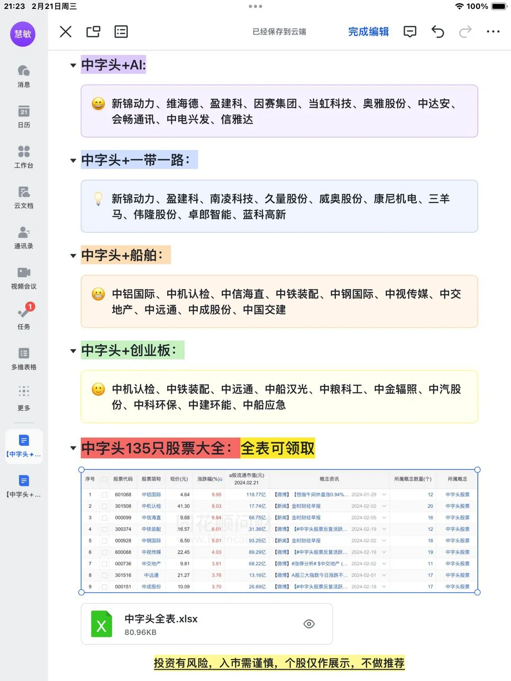Tick the checkbox for row 中铝国际
The width and height of the screenshot is (511, 681).
(x=104, y=495)
